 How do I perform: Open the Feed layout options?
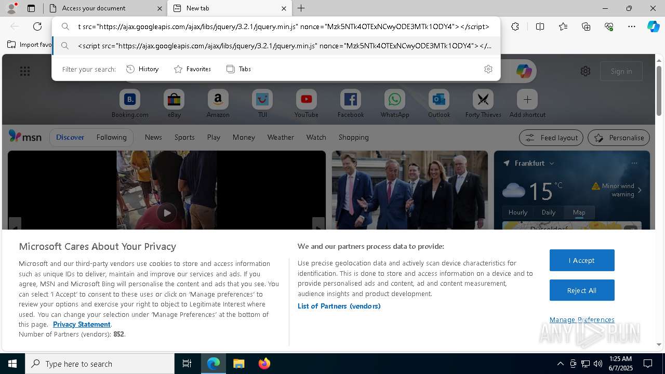click(x=551, y=138)
